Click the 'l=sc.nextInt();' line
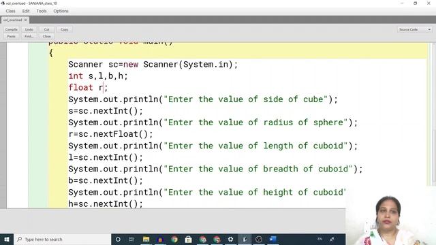Viewport: 436px width, 245px height. (106, 157)
